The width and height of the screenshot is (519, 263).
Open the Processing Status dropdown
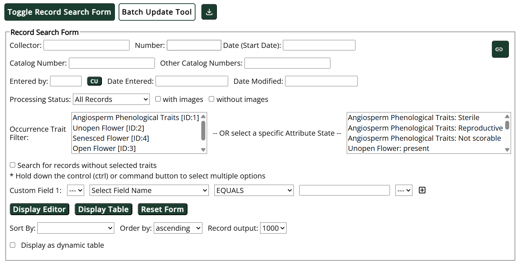pos(111,99)
